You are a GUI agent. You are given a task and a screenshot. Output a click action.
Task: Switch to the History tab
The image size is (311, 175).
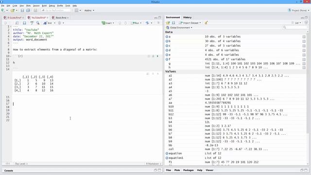(187, 17)
